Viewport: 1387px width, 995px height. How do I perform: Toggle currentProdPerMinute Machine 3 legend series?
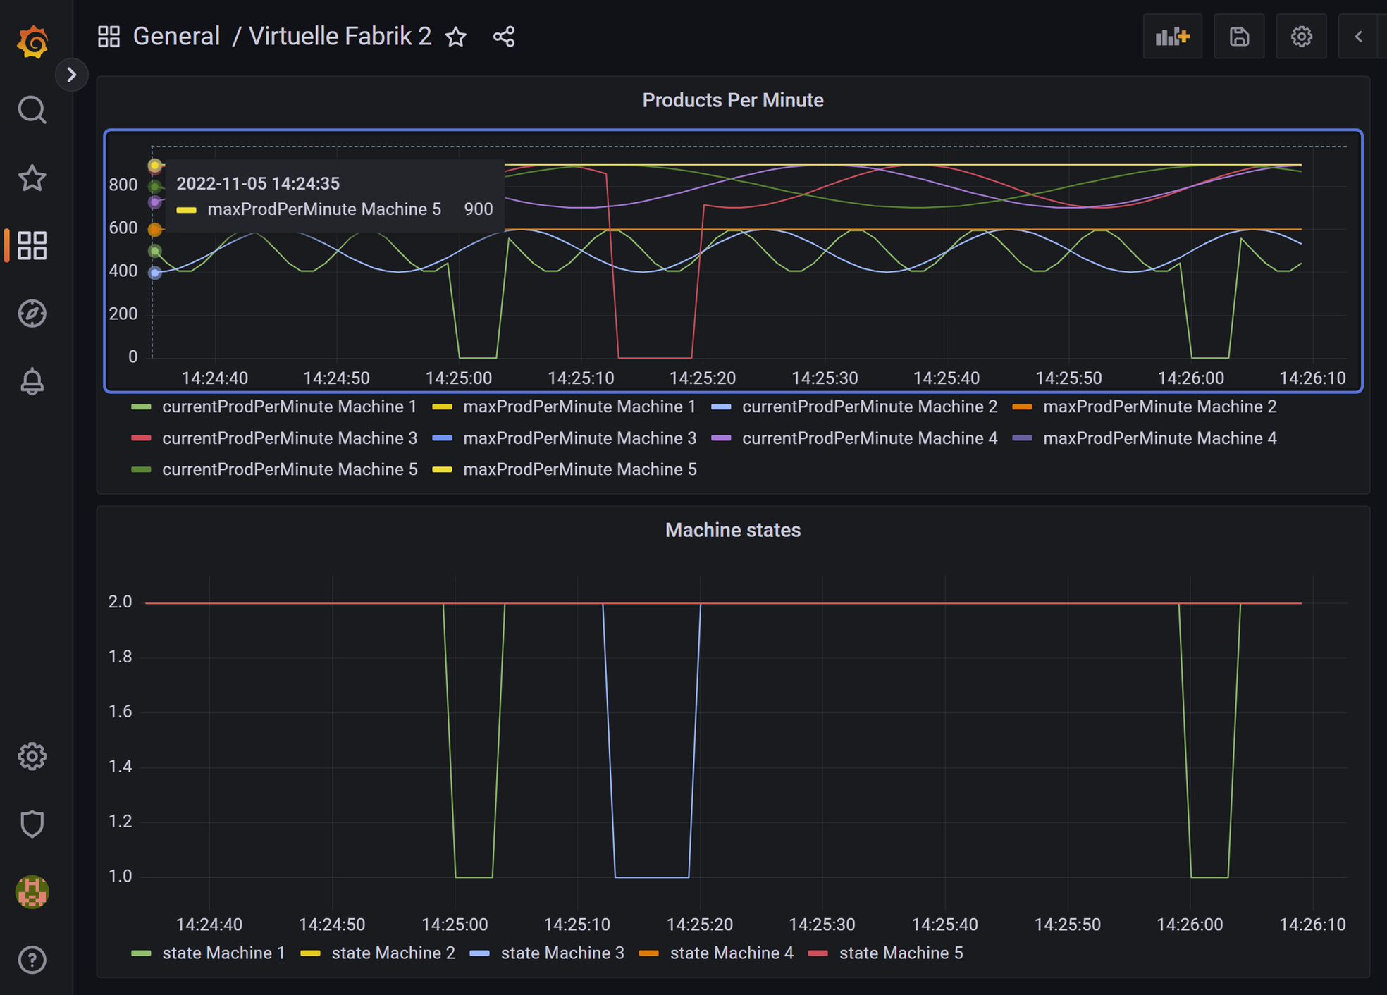click(289, 438)
